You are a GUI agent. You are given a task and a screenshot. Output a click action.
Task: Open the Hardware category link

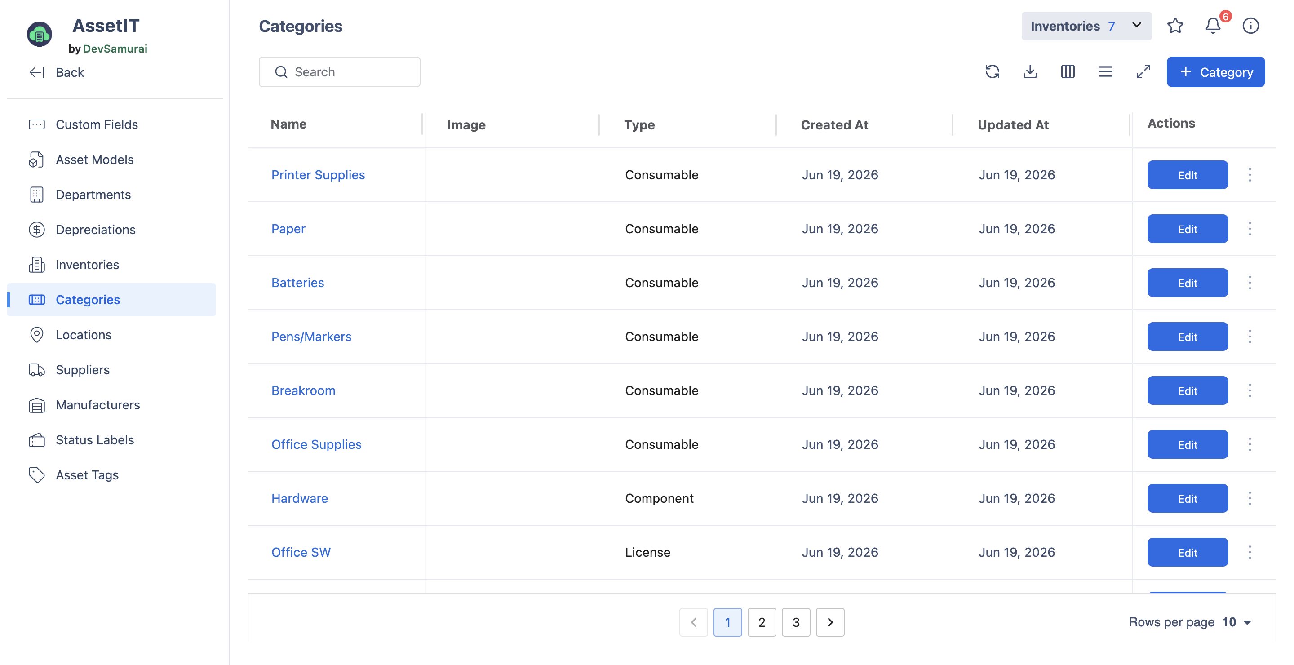299,498
